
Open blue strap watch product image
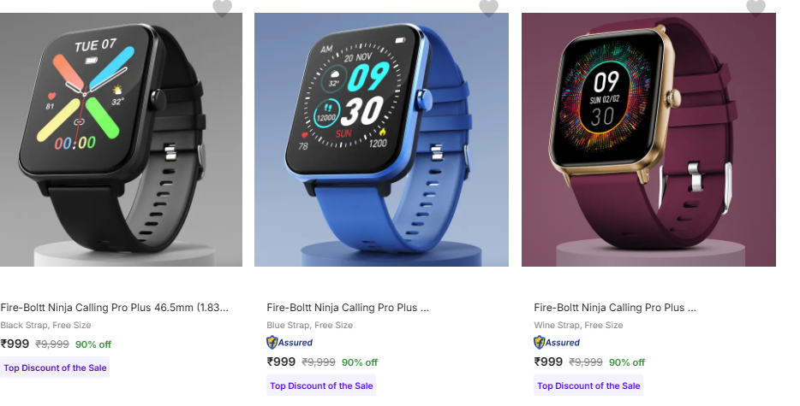tap(382, 139)
